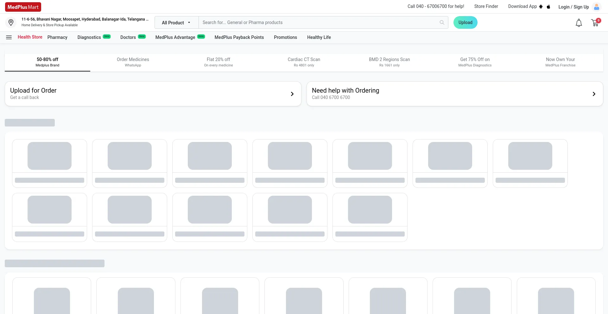Image resolution: width=608 pixels, height=314 pixels.
Task: Click the Android app download icon
Action: pyautogui.click(x=541, y=7)
